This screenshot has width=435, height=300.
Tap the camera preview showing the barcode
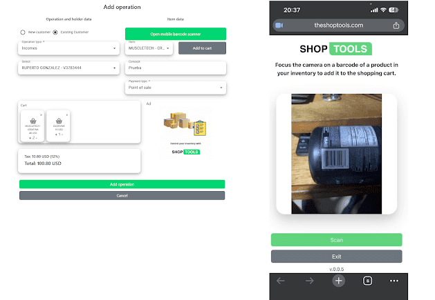[x=336, y=154]
